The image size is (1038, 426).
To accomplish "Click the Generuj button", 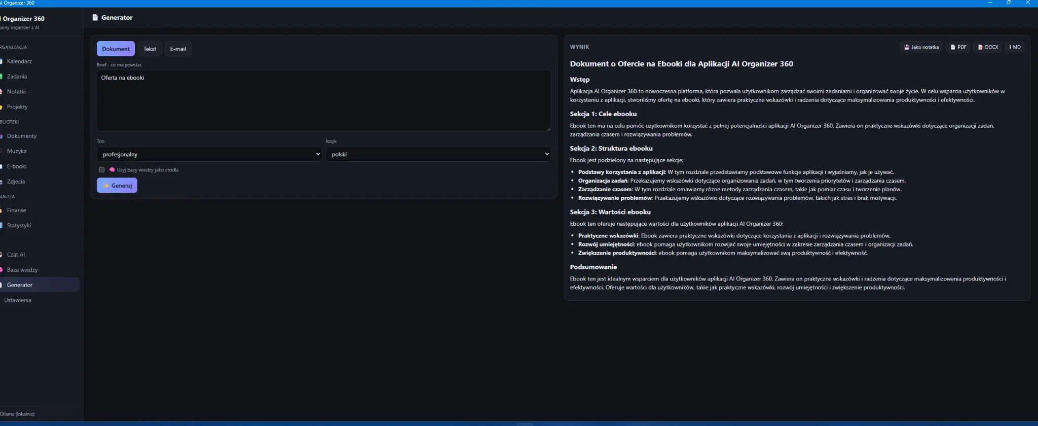I will [x=117, y=186].
